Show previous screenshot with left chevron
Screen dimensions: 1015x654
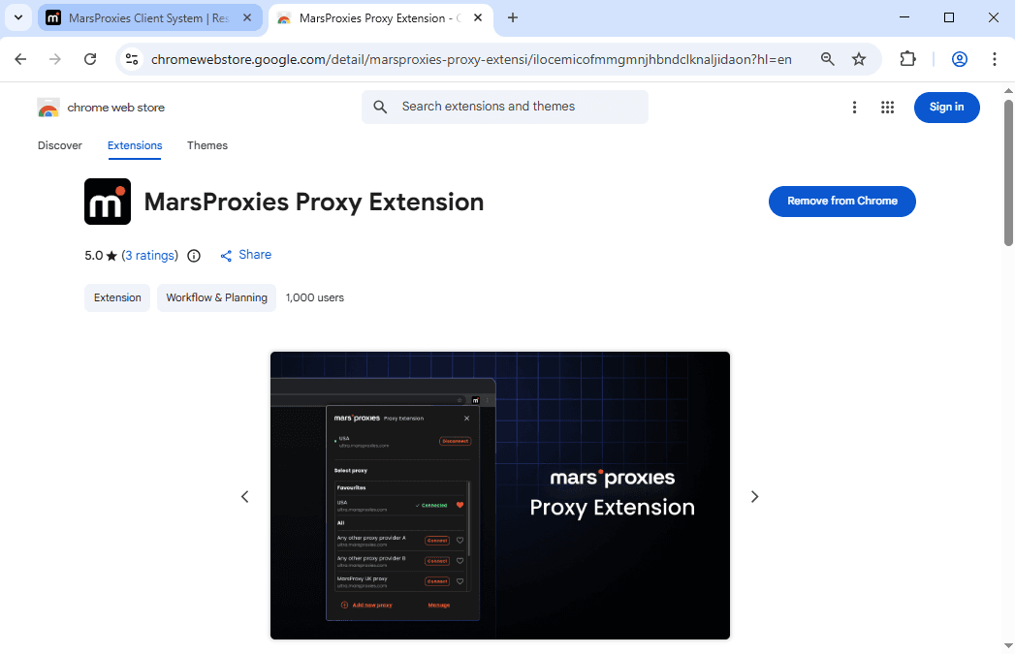(x=245, y=496)
